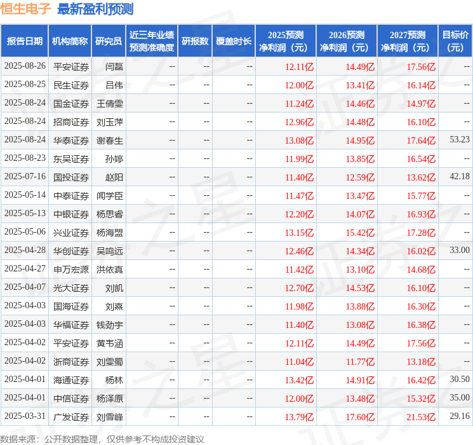
Task: Select the 国投证券 institution cell
Action: [71, 177]
